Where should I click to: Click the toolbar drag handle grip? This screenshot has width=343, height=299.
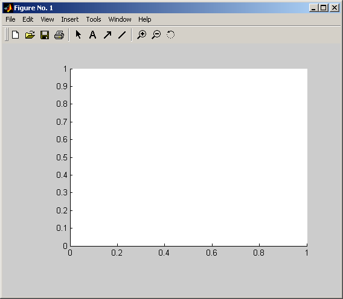coord(7,34)
